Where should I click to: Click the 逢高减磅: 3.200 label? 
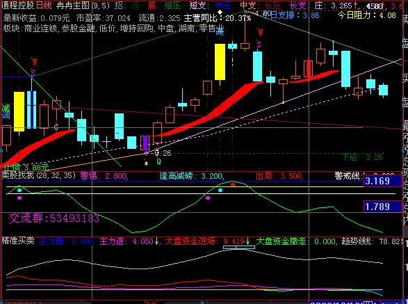click(x=192, y=176)
